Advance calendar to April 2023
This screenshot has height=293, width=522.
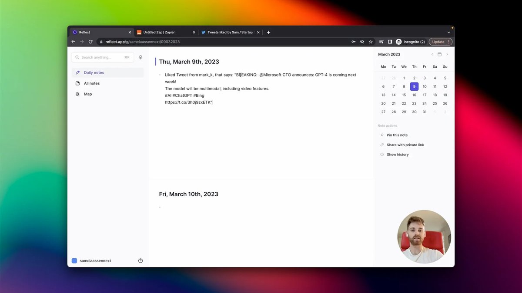click(447, 54)
